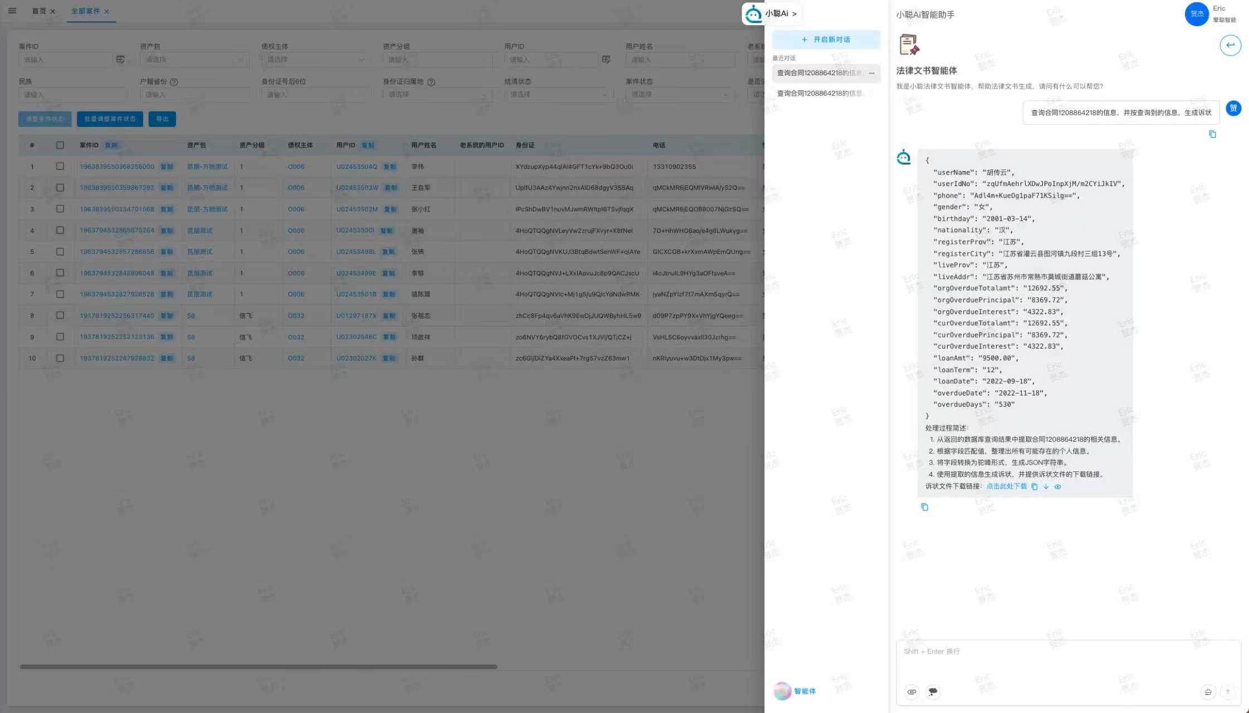Open the 债权主体 filter dropdown
1249x713 pixels.
pyautogui.click(x=315, y=60)
